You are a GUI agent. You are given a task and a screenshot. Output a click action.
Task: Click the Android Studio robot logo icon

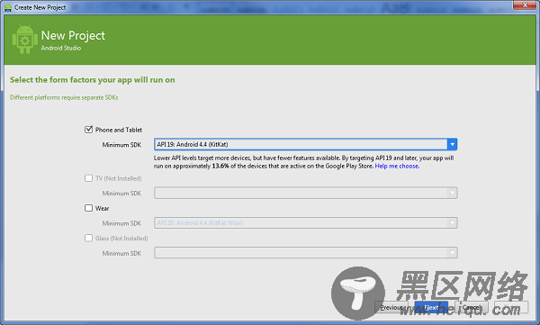tap(24, 40)
